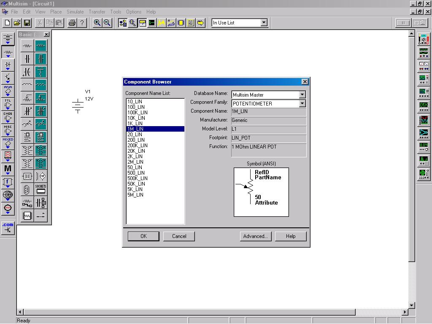This screenshot has height=324, width=432.
Task: Confirm selection with the OK button
Action: pos(143,236)
